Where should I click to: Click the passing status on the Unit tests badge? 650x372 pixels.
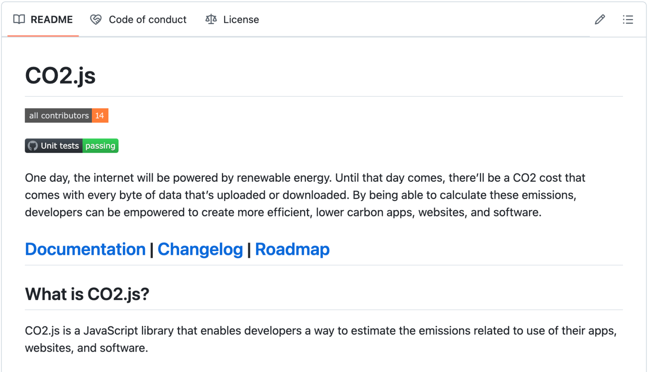[x=100, y=145]
